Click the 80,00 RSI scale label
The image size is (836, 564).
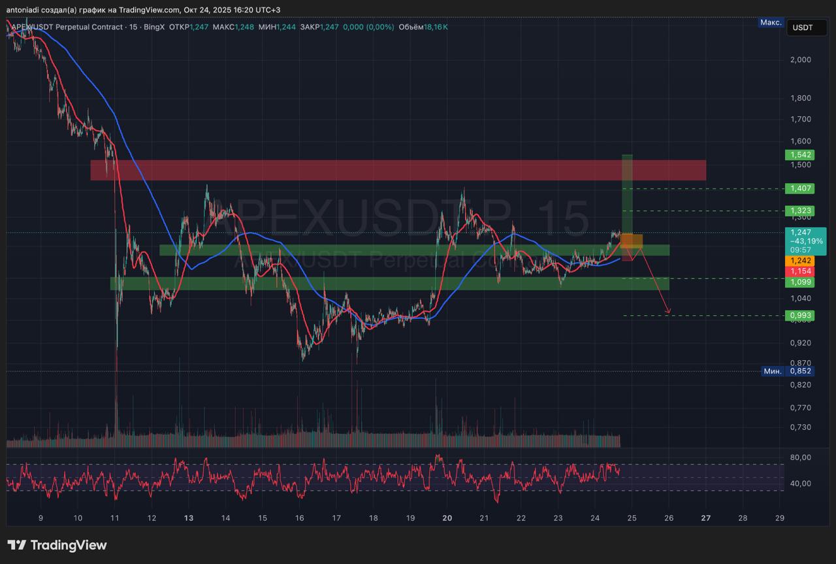tap(800, 457)
